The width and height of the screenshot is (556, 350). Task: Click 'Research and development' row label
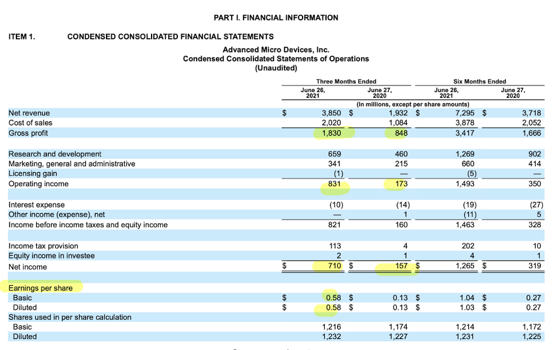click(x=55, y=155)
